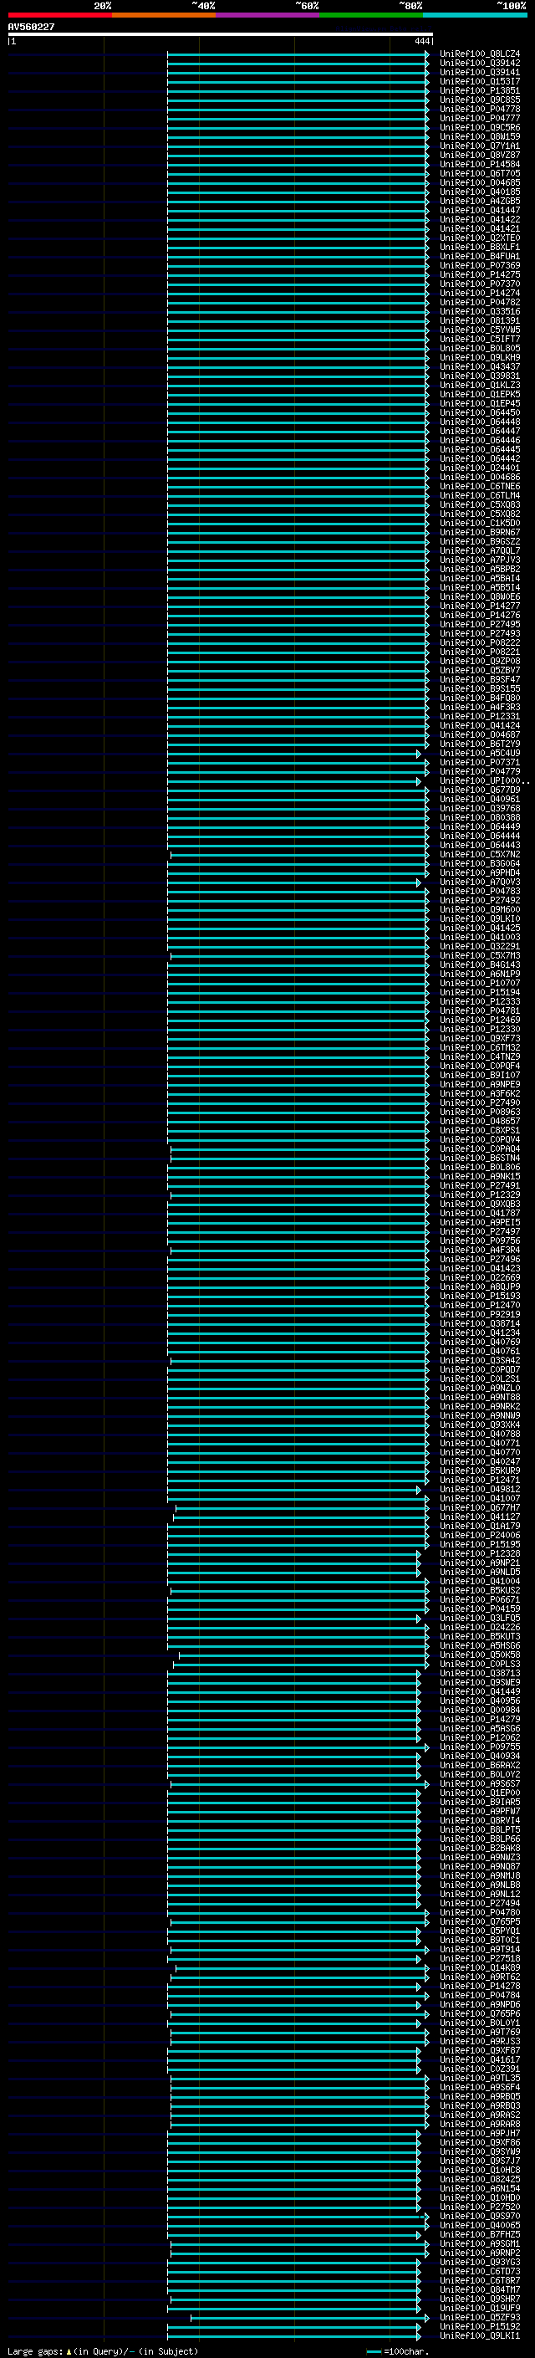Click UniRef100_Q2XTE0 subject name
The image size is (535, 2358).
click(480, 238)
